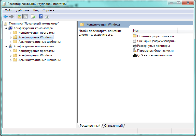Viewport: 196px width, 136px height.
Task: Open the Файл menu
Action: tap(8, 10)
